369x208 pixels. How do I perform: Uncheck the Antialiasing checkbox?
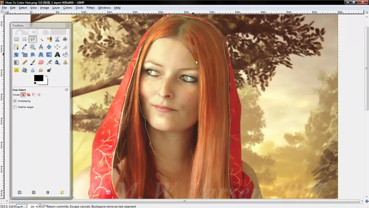[15, 101]
